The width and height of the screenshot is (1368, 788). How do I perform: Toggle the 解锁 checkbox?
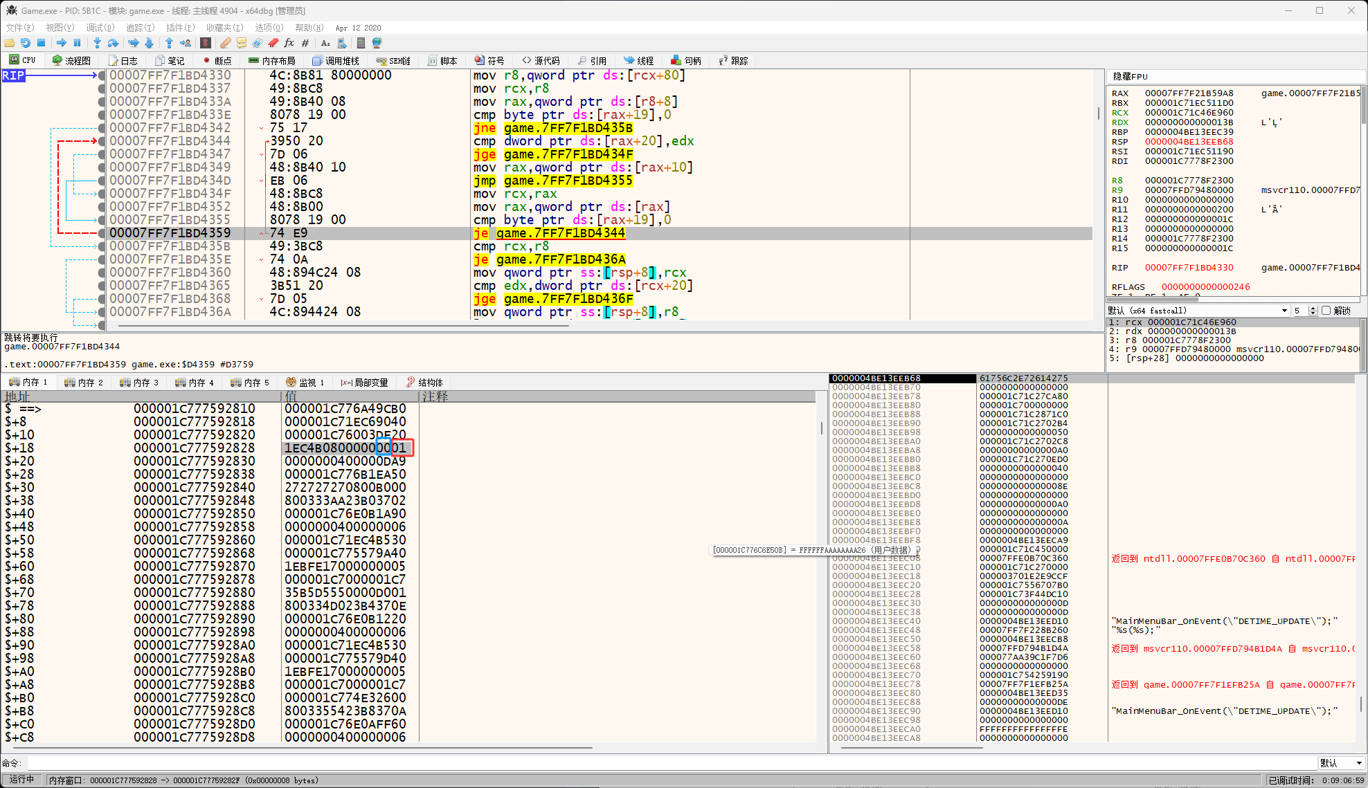1326,311
